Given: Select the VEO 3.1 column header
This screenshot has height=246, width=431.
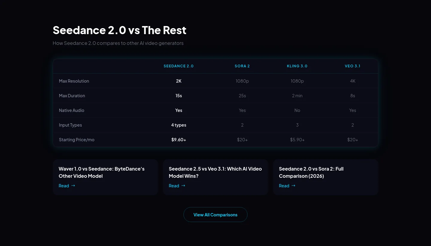Looking at the screenshot, I should tap(353, 66).
